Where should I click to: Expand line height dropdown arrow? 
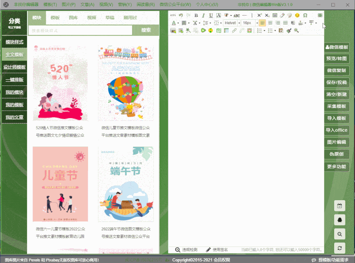[x=210, y=23]
